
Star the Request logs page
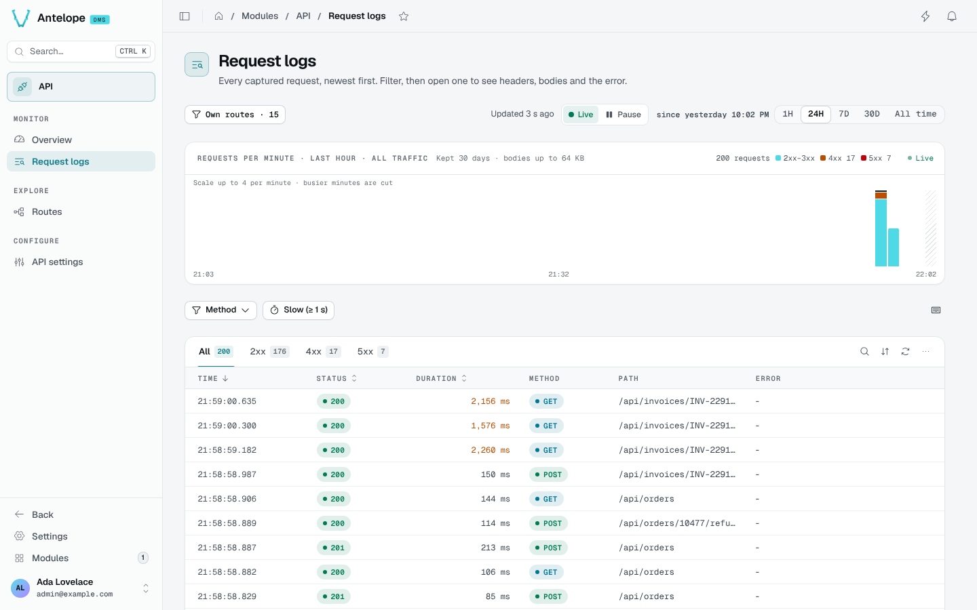point(404,16)
